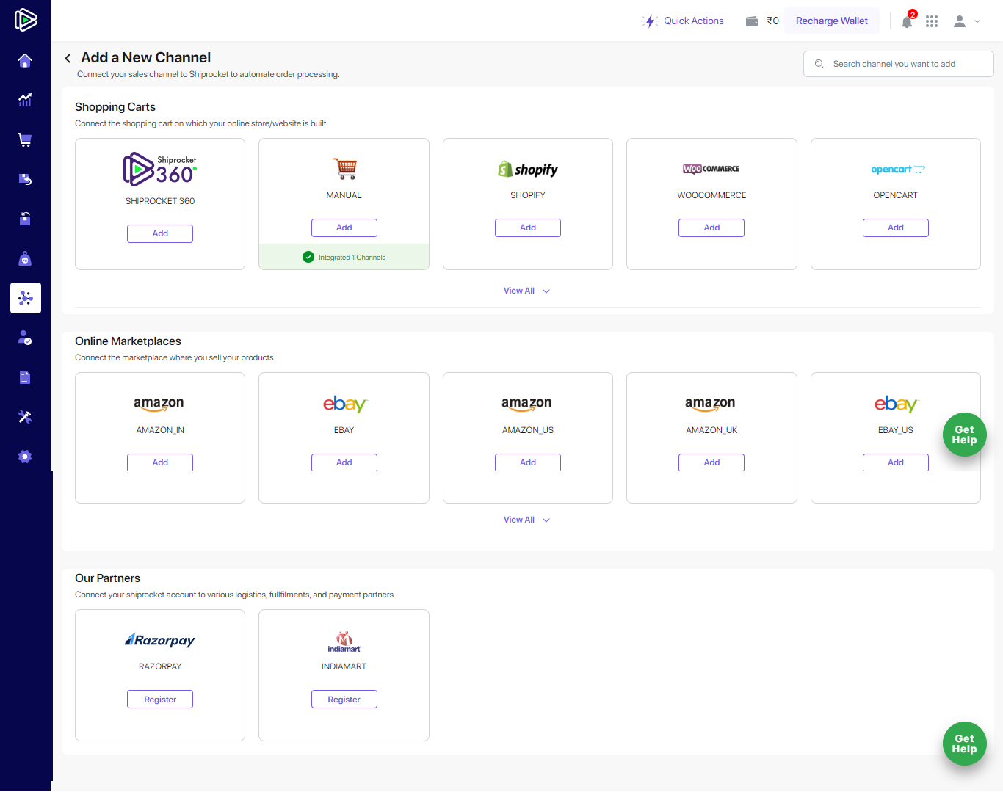Open the Orders cart icon

[25, 139]
